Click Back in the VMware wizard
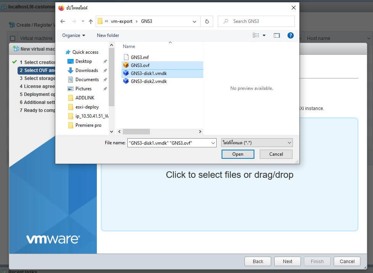Image resolution: width=373 pixels, height=273 pixels. (x=257, y=261)
